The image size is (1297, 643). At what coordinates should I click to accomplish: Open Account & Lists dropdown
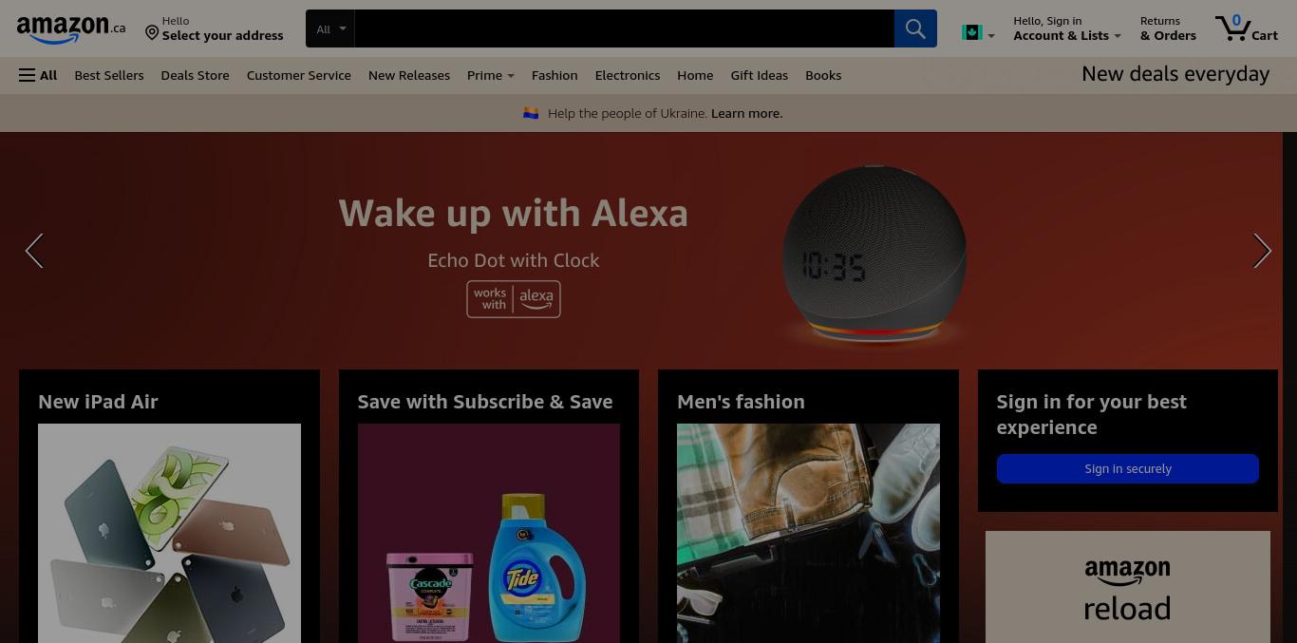[x=1067, y=28]
